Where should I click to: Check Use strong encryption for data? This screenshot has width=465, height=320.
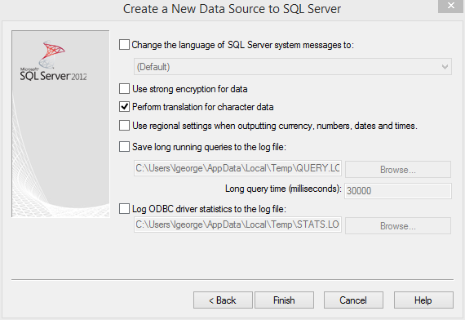coord(124,89)
